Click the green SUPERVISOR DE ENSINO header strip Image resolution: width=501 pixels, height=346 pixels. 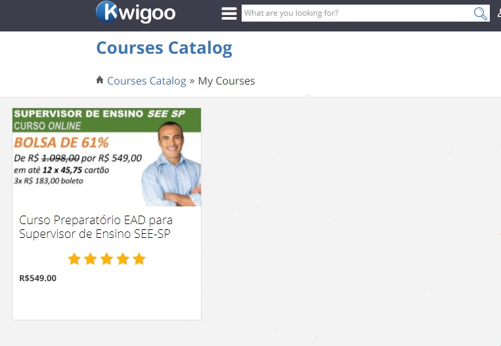point(107,120)
